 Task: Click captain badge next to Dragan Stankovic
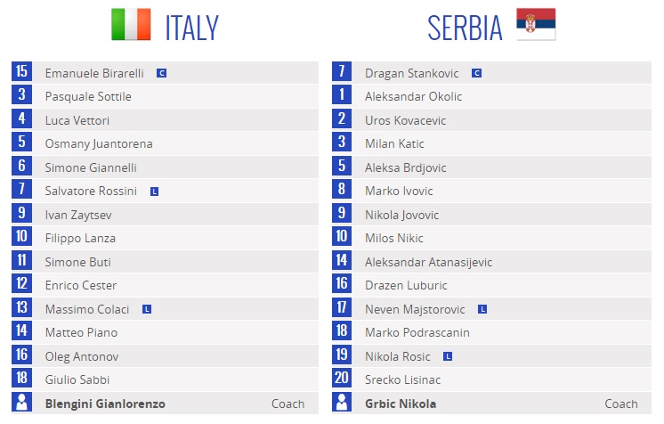pyautogui.click(x=476, y=73)
